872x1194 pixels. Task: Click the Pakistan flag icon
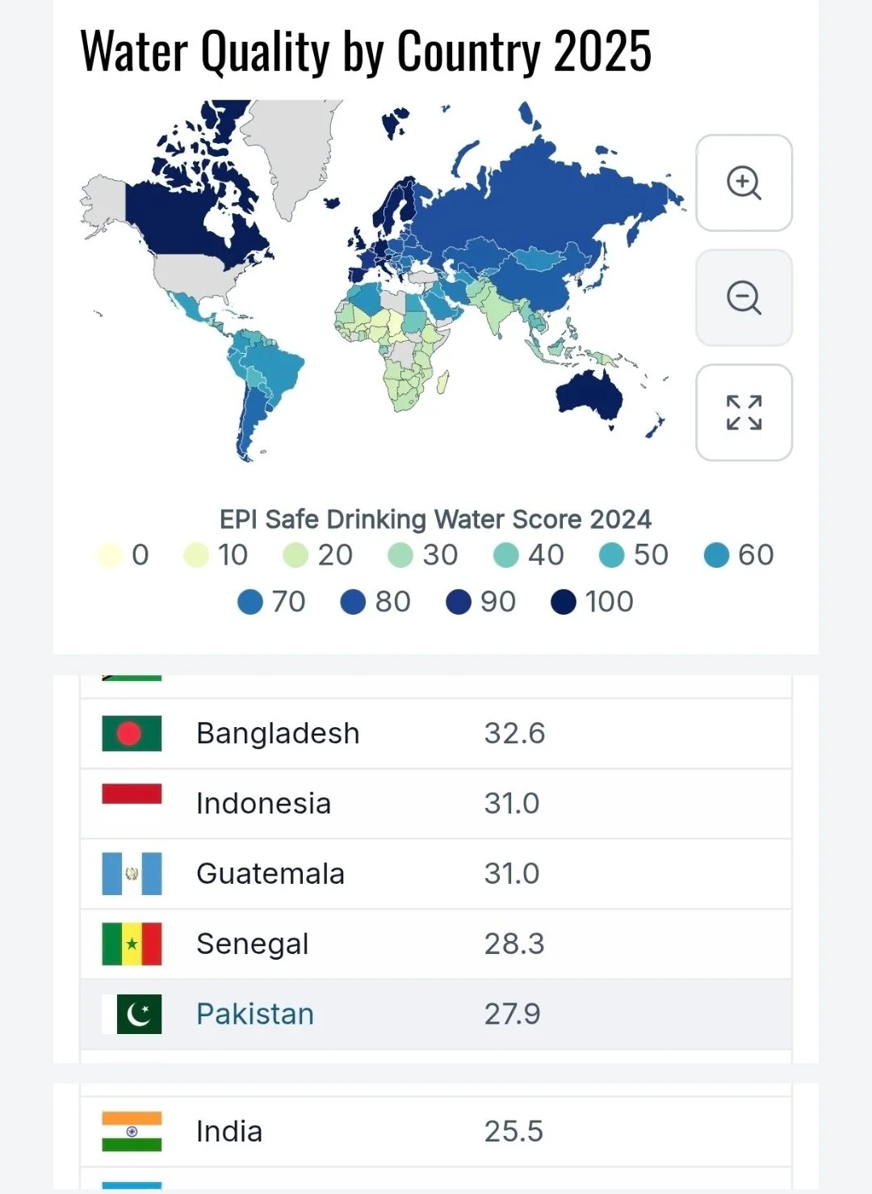pos(132,1014)
